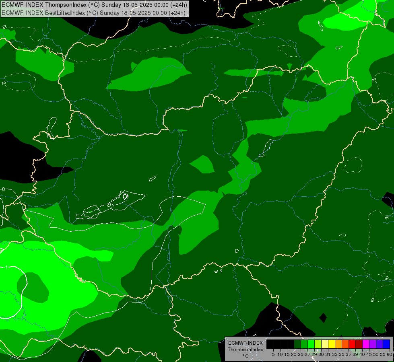394x362 pixels.
Task: Select the pale yellow 30–31 legend swatch
Action: pos(325,344)
